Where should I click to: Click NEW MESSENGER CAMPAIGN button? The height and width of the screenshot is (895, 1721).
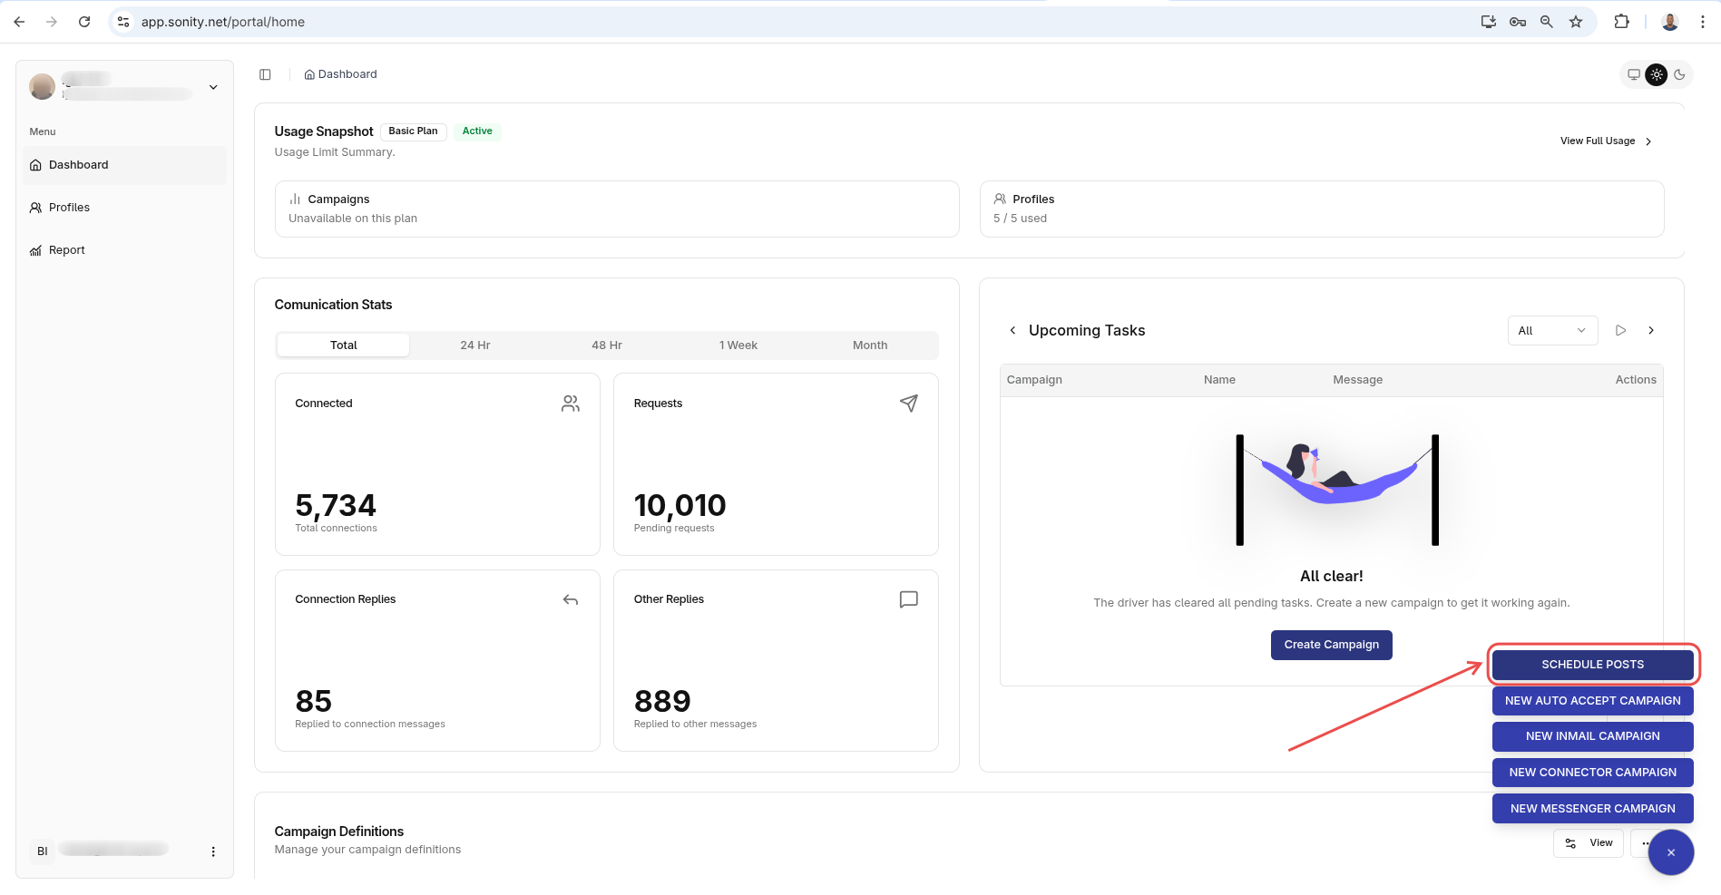pyautogui.click(x=1592, y=809)
